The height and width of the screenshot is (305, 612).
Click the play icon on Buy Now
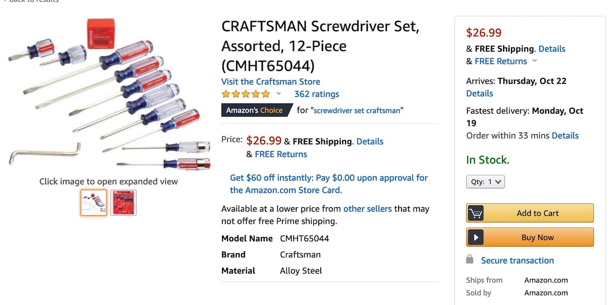(x=476, y=237)
